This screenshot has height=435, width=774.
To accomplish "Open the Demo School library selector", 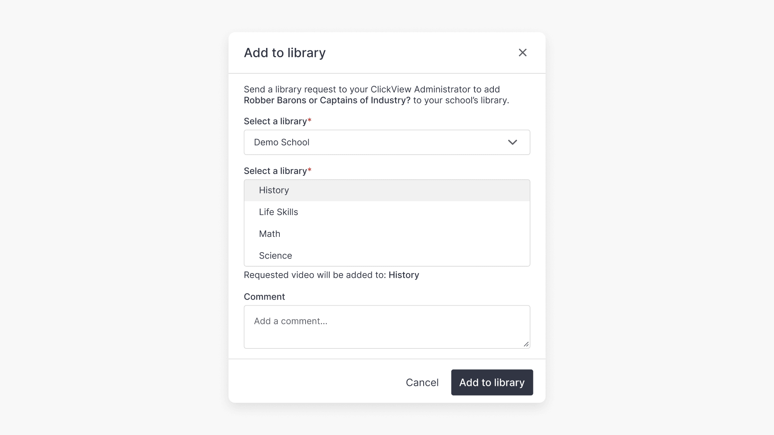I will [x=387, y=142].
